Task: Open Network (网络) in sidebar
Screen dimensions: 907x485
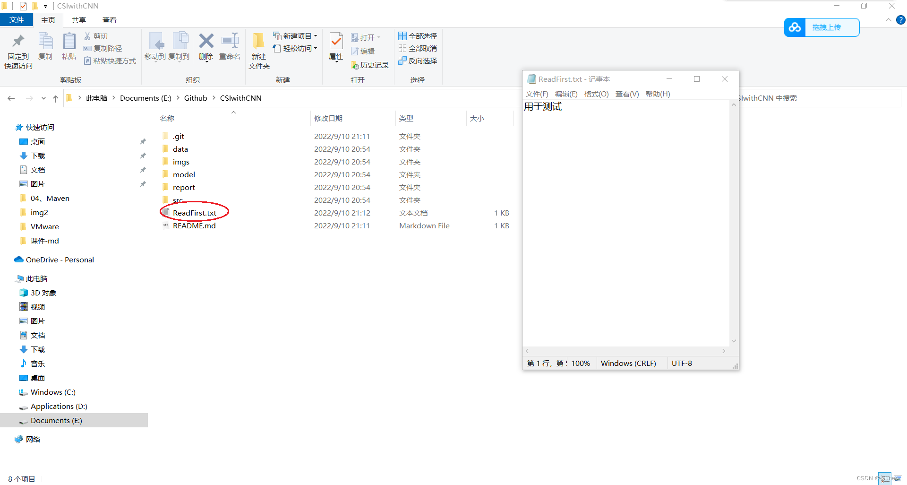Action: pos(33,439)
